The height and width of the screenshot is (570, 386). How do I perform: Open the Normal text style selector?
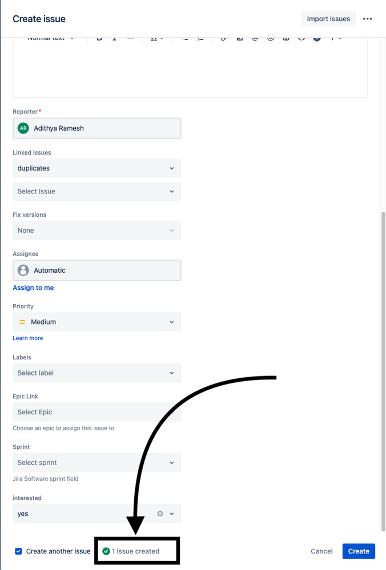49,38
